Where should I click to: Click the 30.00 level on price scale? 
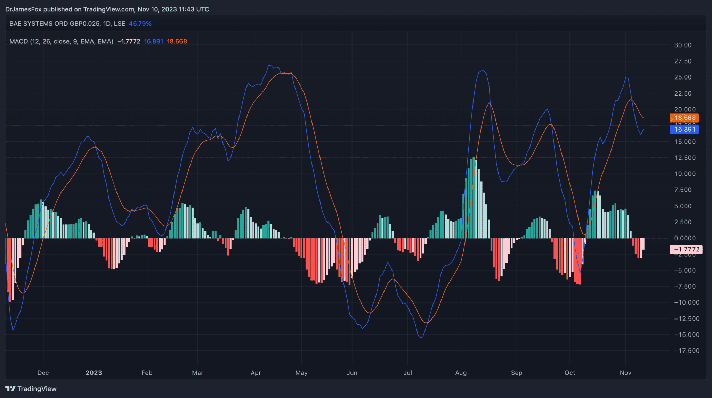pos(683,45)
